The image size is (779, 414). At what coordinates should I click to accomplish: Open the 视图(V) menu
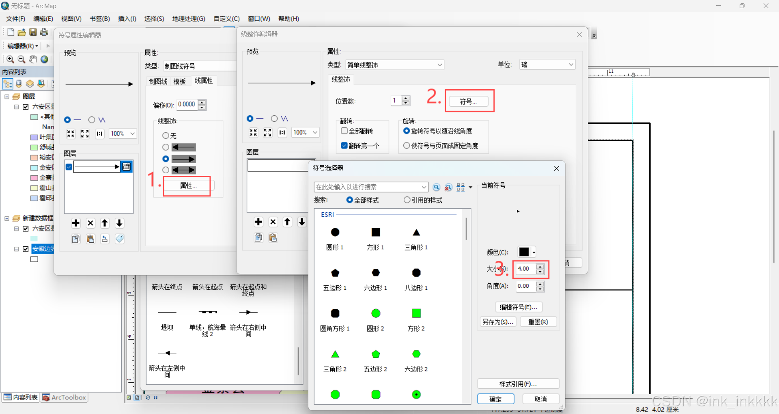[71, 19]
